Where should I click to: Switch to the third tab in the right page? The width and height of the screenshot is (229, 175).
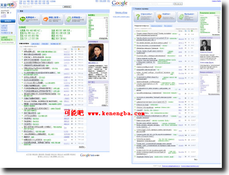(x=168, y=26)
